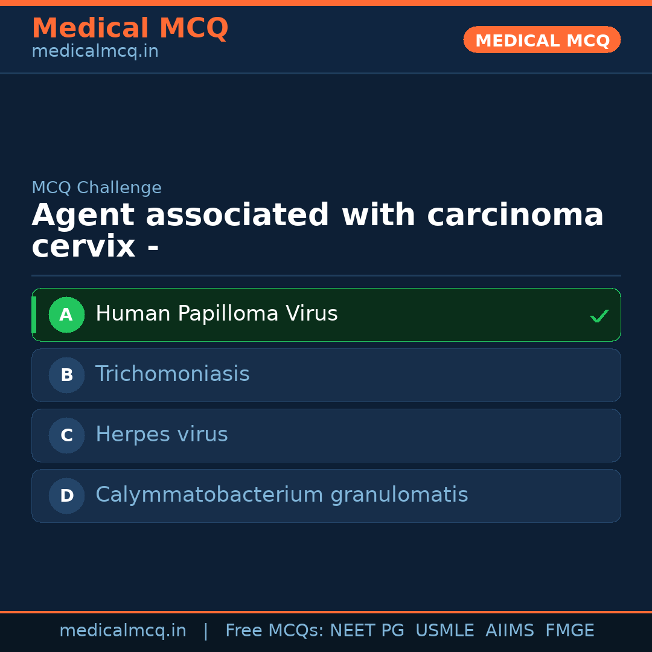Click the Medical MCQ header title
The height and width of the screenshot is (652, 652).
coord(130,28)
